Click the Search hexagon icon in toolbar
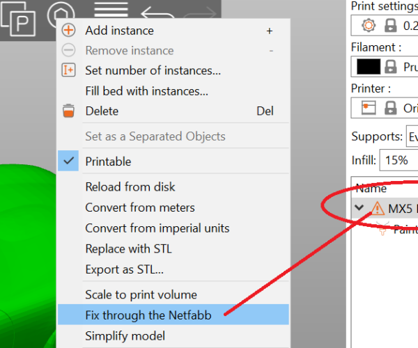The height and width of the screenshot is (348, 418). tap(61, 15)
